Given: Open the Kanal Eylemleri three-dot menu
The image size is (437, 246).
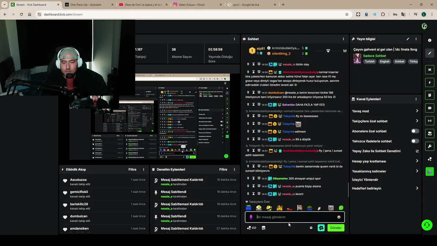Looking at the screenshot, I should (416, 99).
